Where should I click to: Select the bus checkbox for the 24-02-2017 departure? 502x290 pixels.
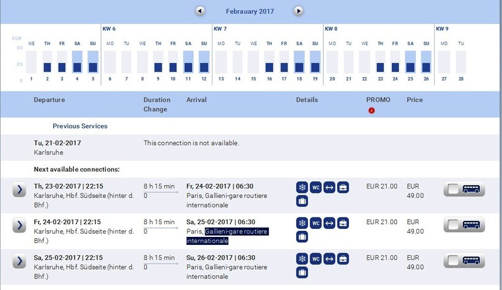[453, 225]
